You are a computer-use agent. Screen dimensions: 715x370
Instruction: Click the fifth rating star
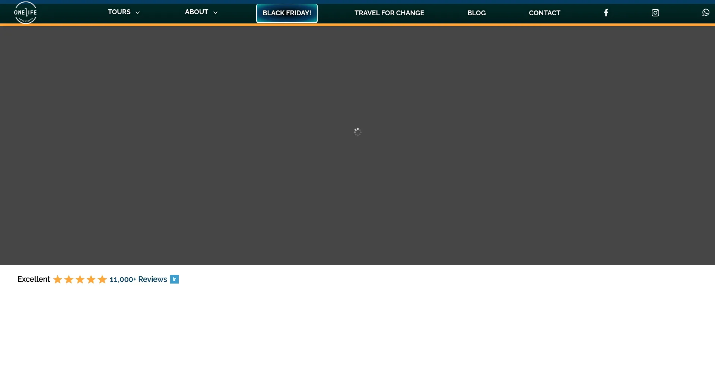(x=102, y=279)
